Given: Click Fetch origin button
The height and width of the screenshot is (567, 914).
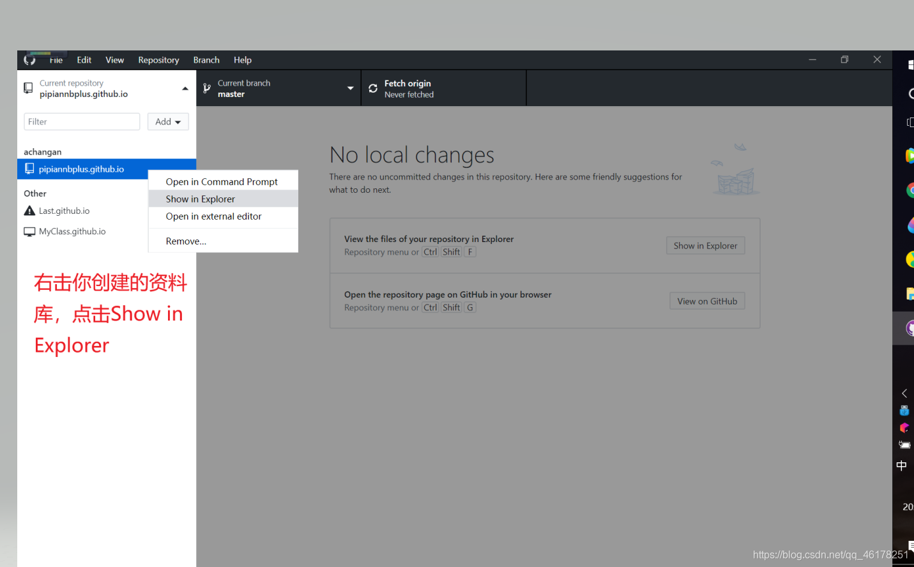Looking at the screenshot, I should click(x=444, y=88).
